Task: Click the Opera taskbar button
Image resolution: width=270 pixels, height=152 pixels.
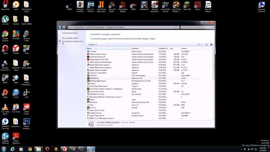Action: click(x=47, y=149)
